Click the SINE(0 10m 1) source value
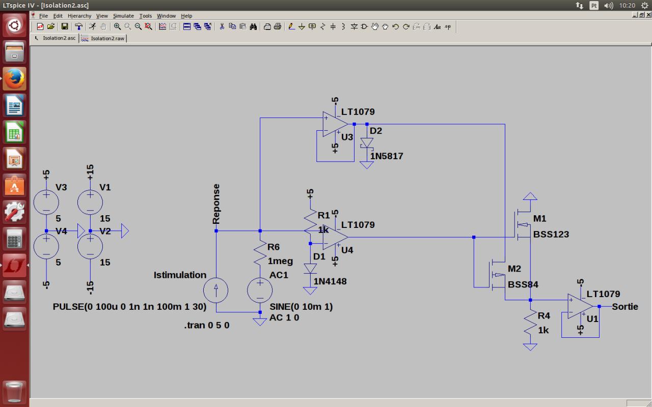This screenshot has height=407, width=652. (301, 307)
